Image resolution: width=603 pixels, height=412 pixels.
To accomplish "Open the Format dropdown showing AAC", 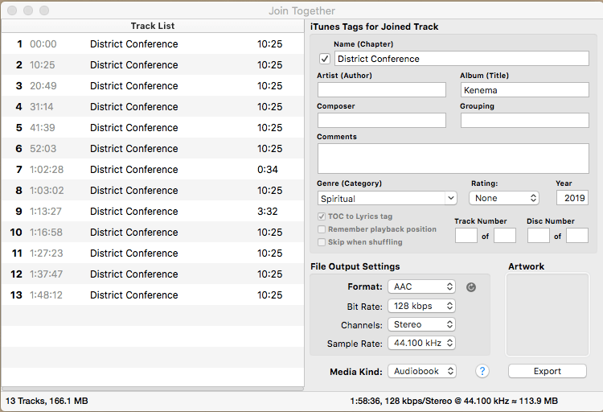I will (421, 286).
